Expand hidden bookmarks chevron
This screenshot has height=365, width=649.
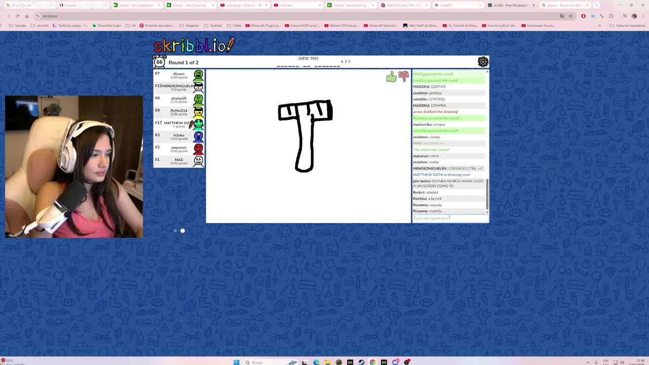[599, 25]
